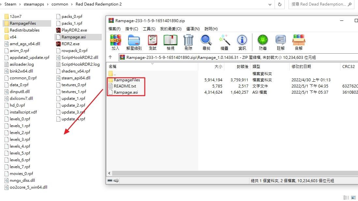Switch Explorer to large icons view

[x=353, y=198]
